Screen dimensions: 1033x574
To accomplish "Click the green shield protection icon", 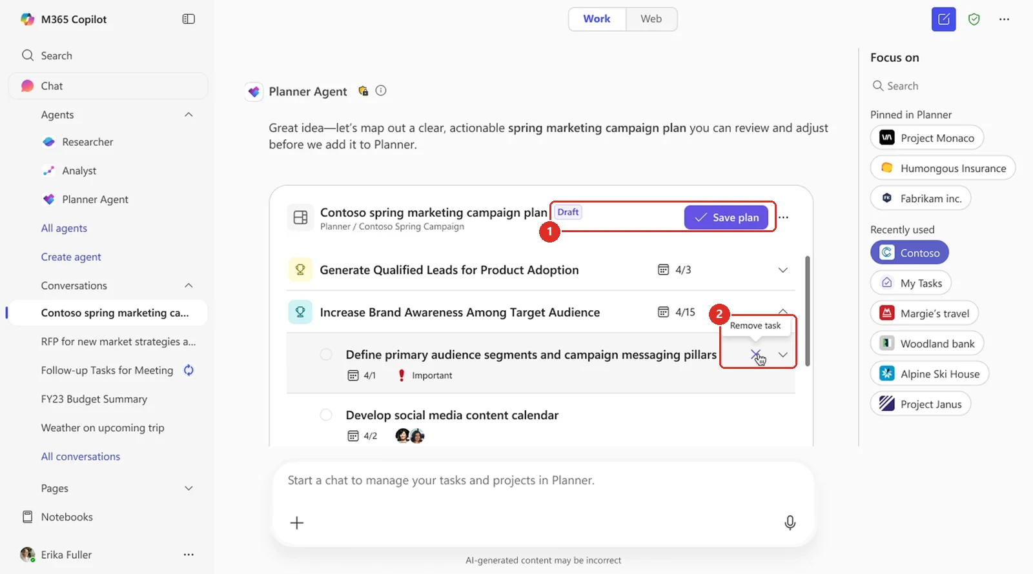I will (974, 19).
